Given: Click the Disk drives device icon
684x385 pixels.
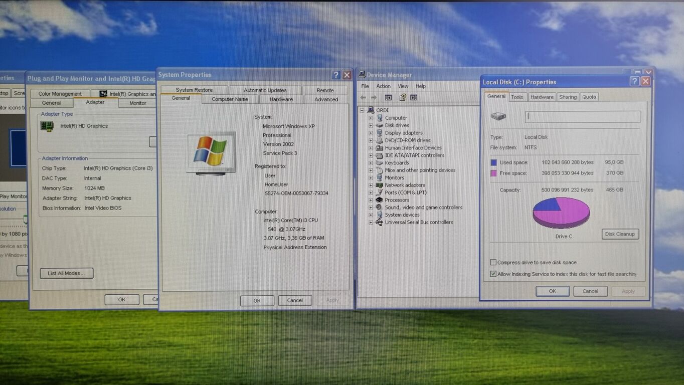Looking at the screenshot, I should [380, 125].
